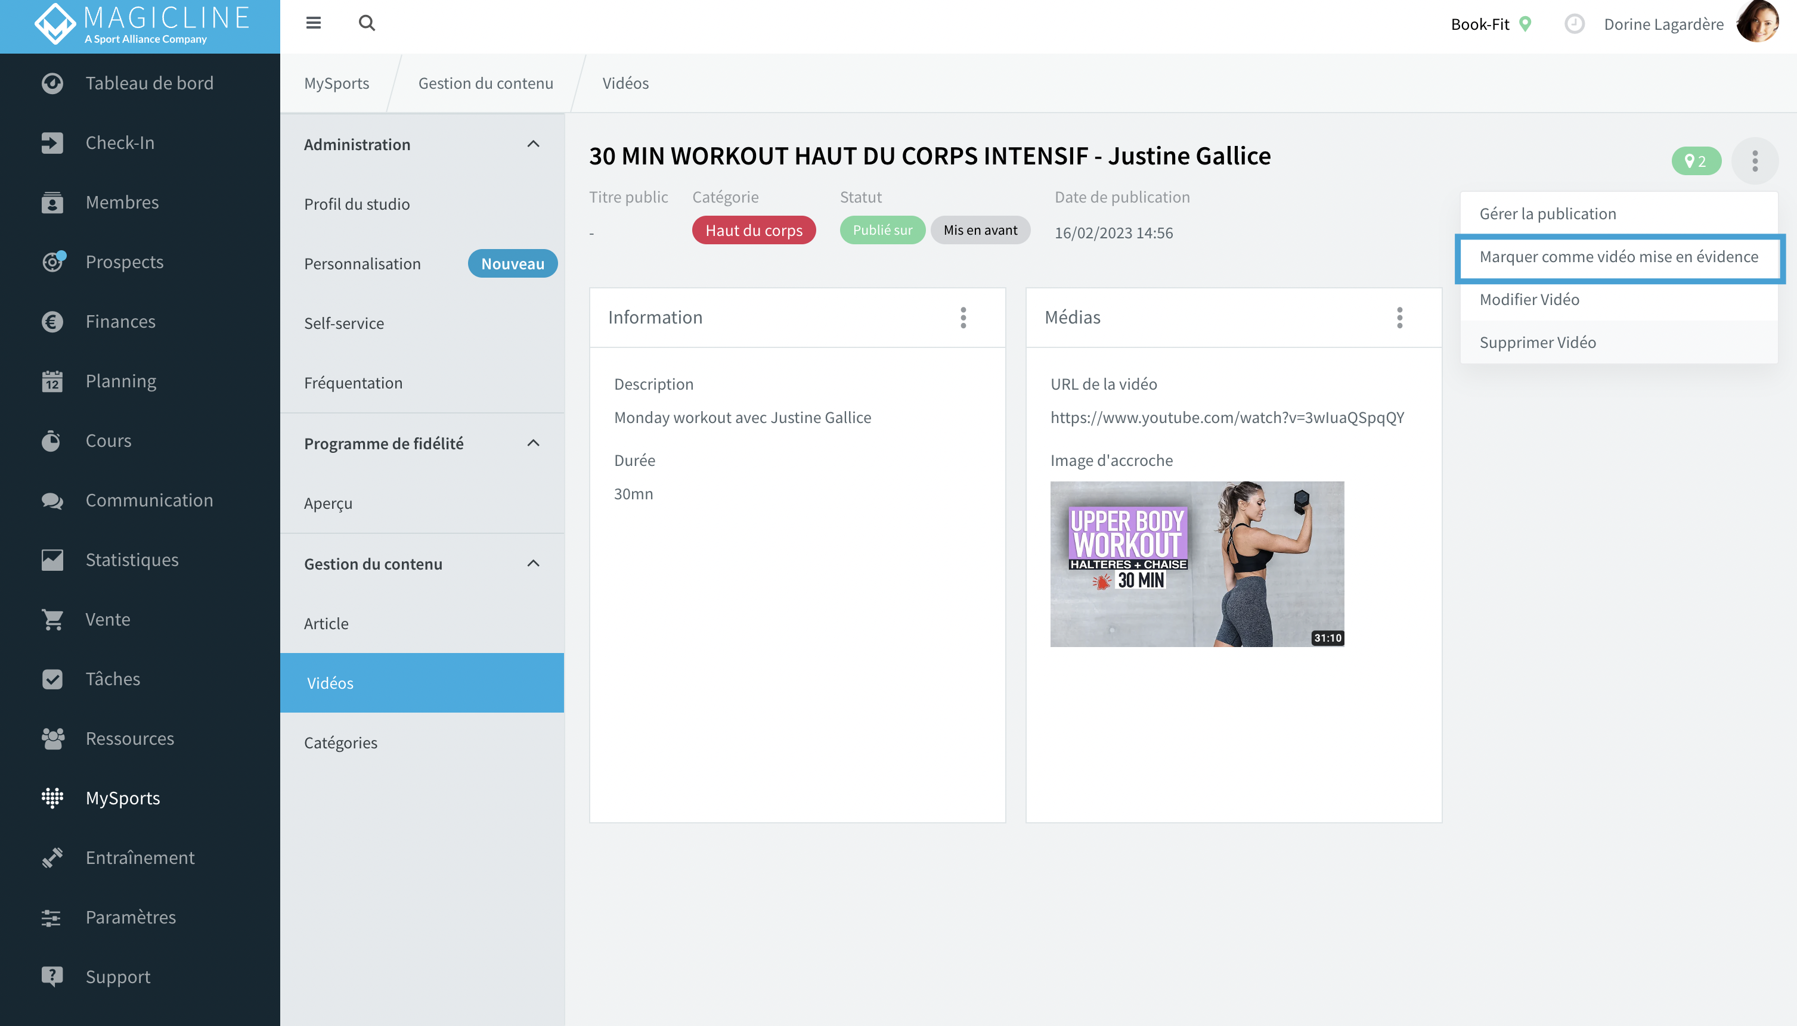The image size is (1797, 1026).
Task: Select Modifier Vidéo from menu
Action: click(1619, 300)
